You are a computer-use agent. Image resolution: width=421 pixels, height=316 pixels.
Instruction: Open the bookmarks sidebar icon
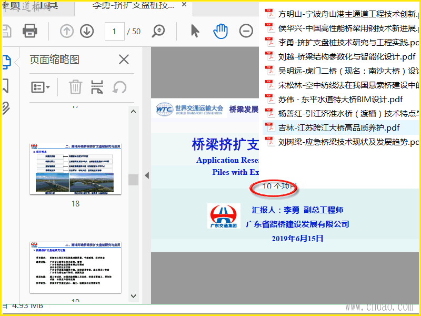(5, 86)
